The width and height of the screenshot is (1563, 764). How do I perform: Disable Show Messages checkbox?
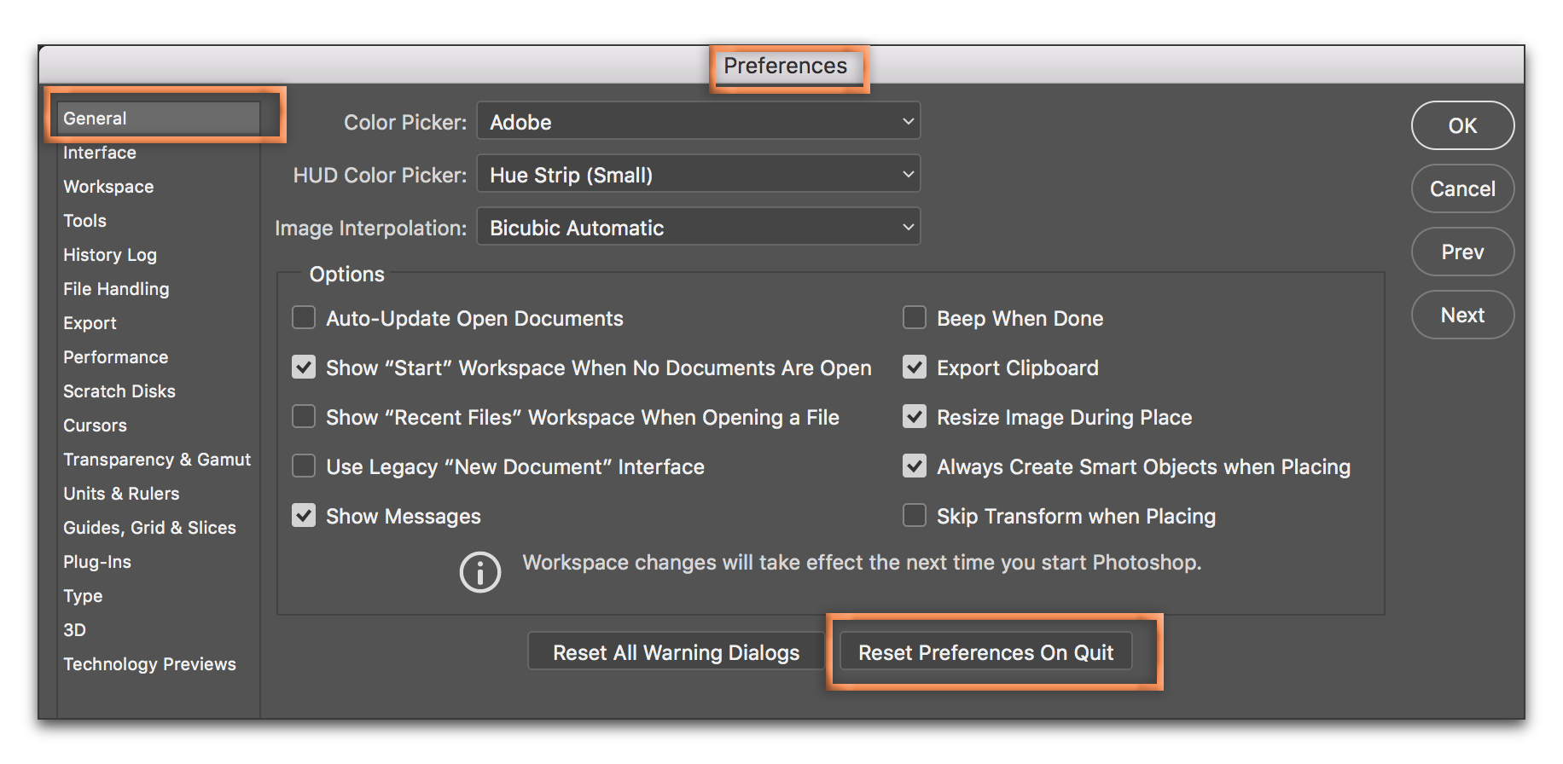click(304, 516)
